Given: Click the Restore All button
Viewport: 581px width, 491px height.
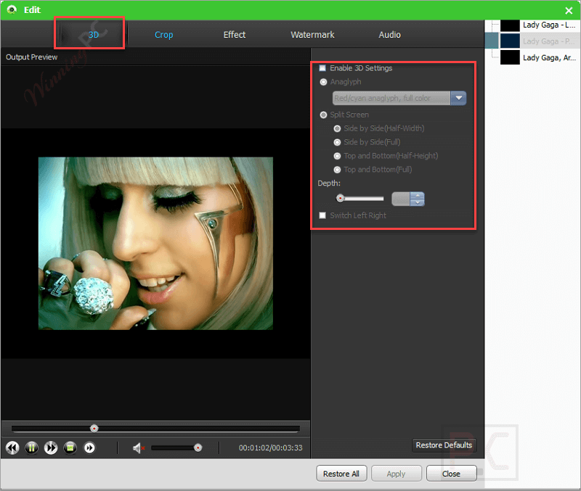Looking at the screenshot, I should [x=341, y=474].
